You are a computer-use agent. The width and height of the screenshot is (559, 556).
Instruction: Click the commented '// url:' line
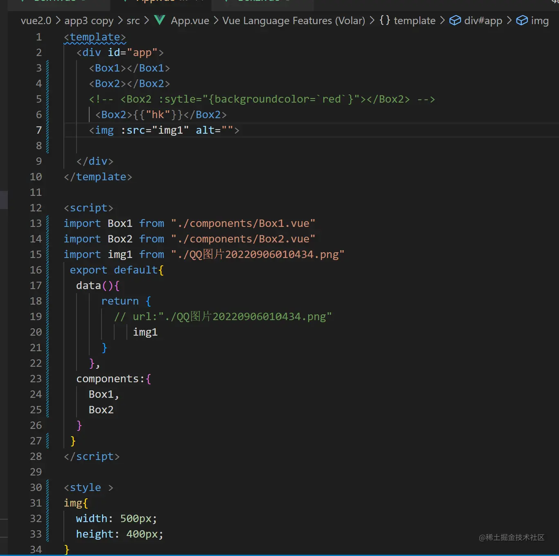pos(223,317)
